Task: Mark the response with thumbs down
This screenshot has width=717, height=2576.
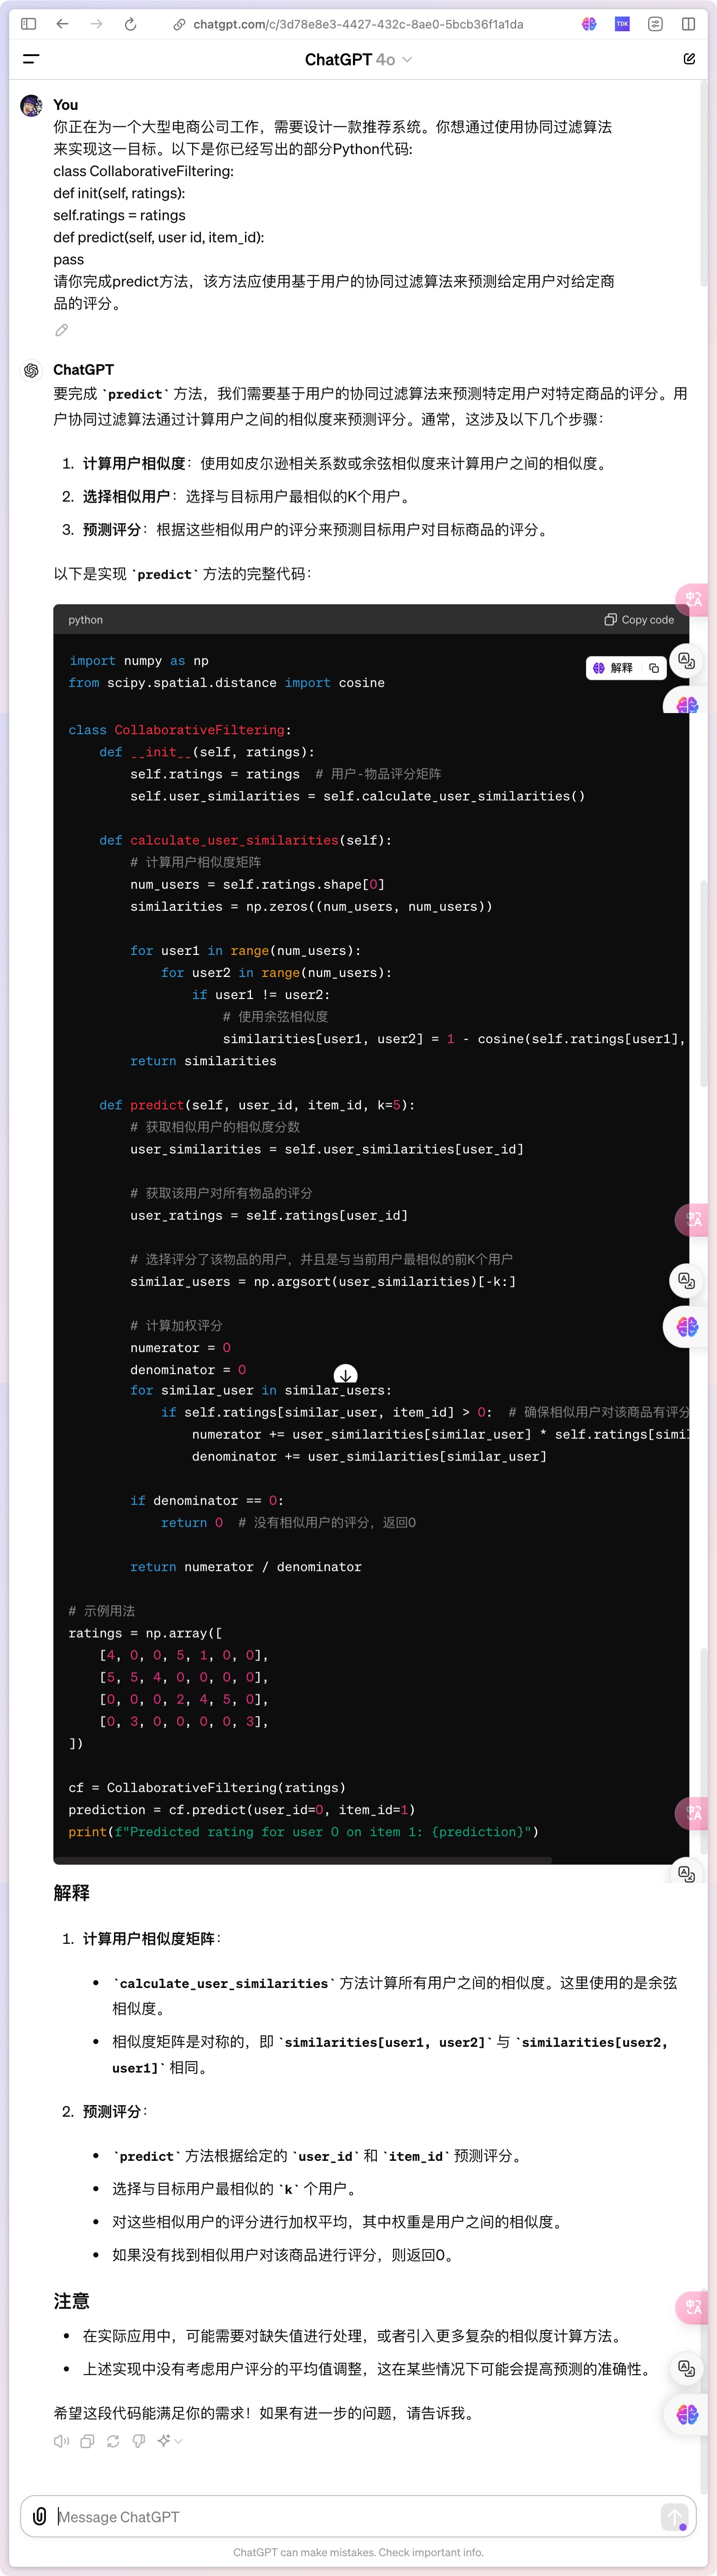Action: (x=139, y=2441)
